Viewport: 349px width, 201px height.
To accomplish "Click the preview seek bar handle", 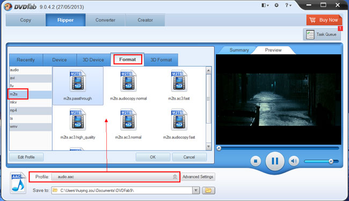I will pos(219,148).
